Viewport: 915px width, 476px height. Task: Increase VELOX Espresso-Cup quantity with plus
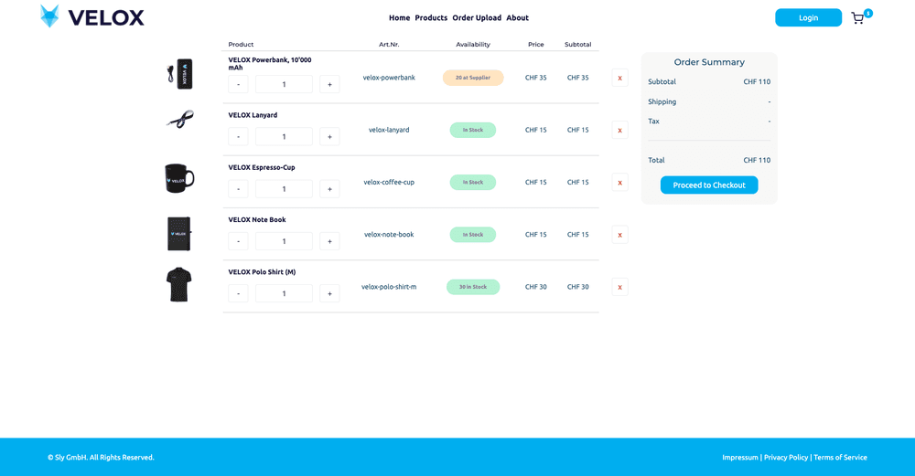point(329,189)
